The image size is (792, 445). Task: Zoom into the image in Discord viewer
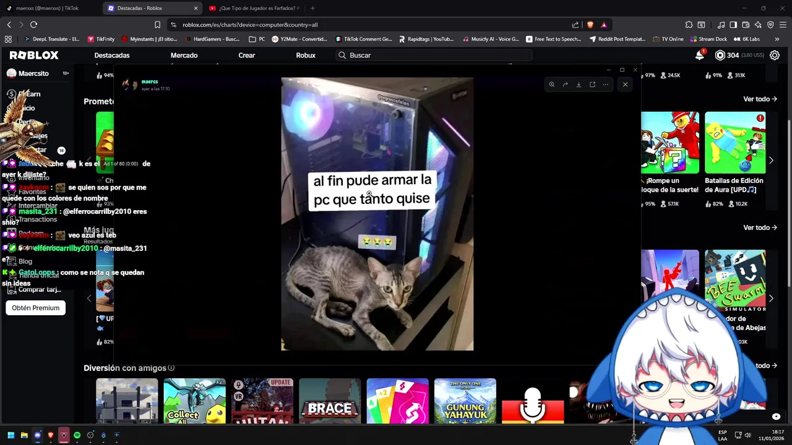pyautogui.click(x=551, y=85)
